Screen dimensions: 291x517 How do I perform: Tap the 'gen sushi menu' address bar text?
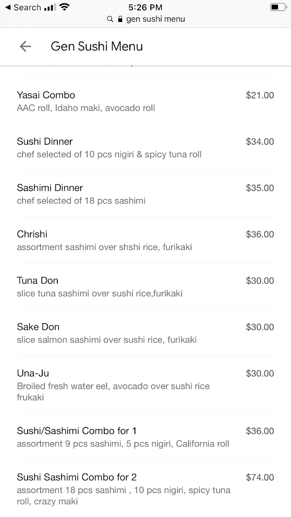click(x=155, y=19)
